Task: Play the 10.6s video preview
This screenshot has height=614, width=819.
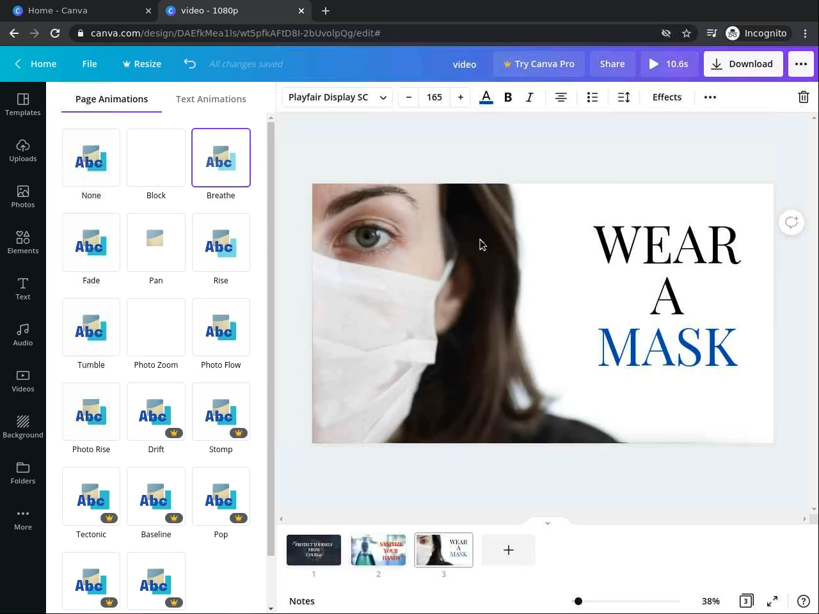Action: tap(669, 64)
